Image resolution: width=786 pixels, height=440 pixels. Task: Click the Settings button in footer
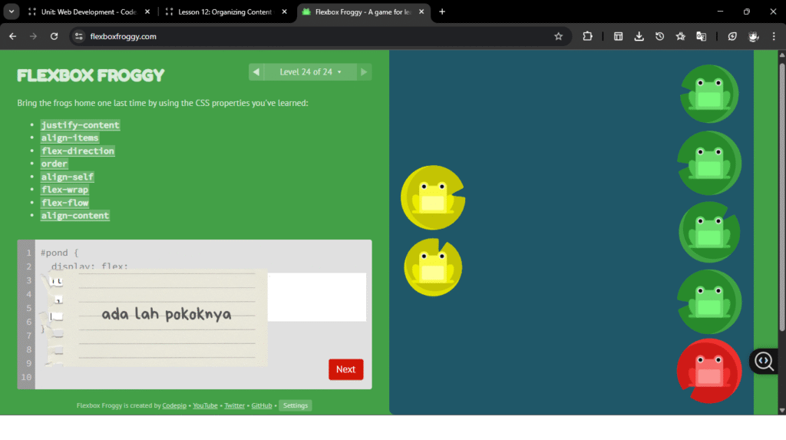tap(295, 405)
